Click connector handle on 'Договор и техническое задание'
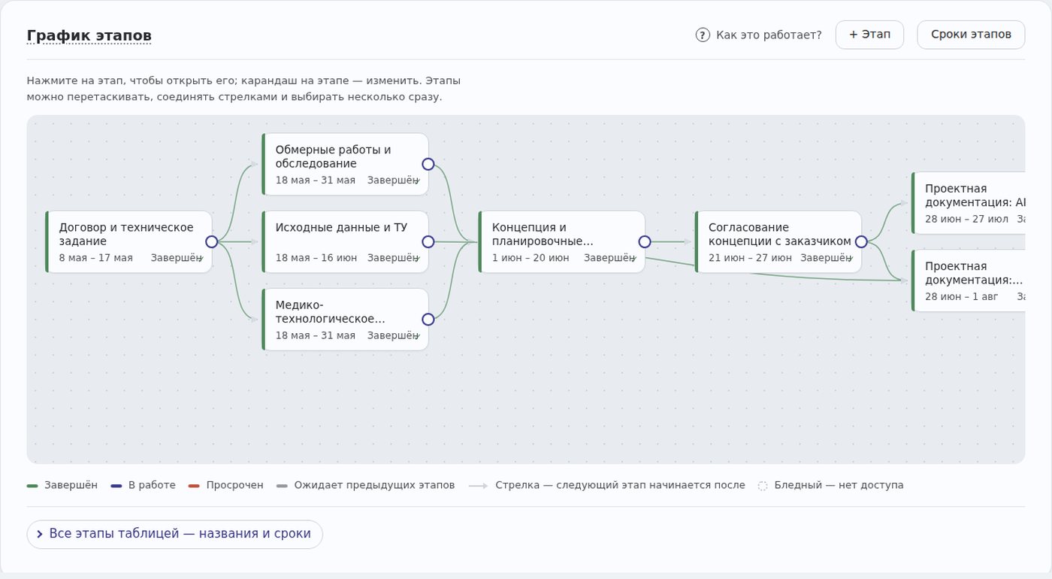The image size is (1052, 579). click(x=211, y=241)
